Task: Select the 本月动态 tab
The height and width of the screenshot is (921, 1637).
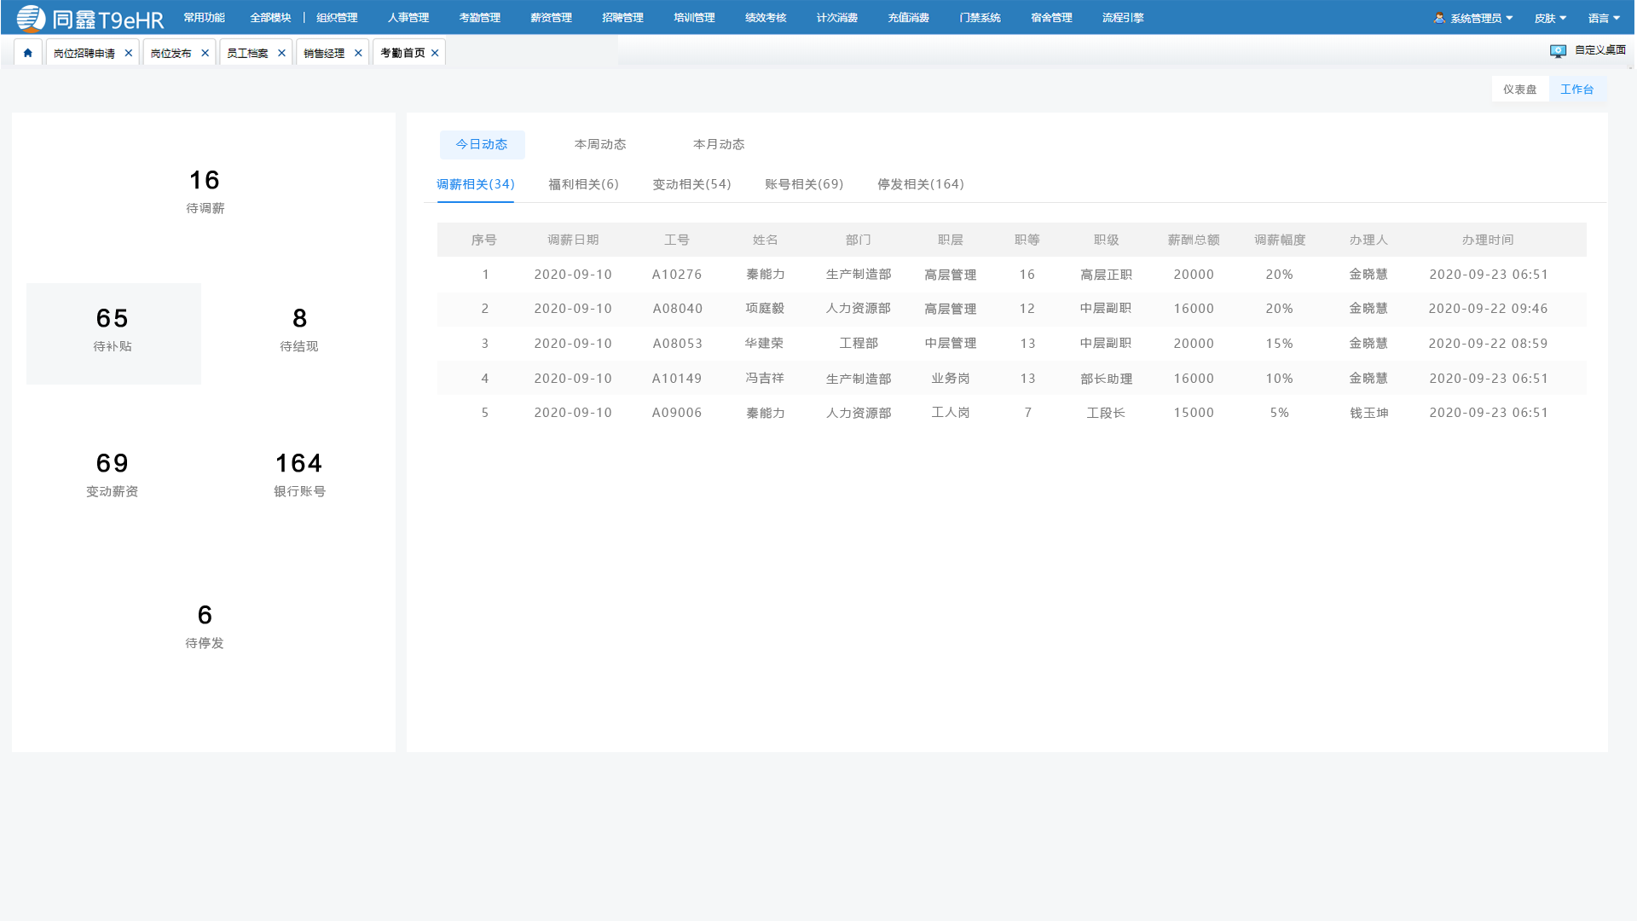Action: (719, 144)
